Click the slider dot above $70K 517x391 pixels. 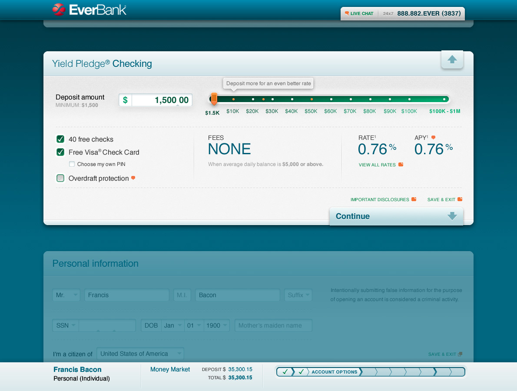[351, 99]
